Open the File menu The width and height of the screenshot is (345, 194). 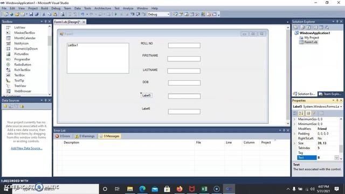click(4, 9)
